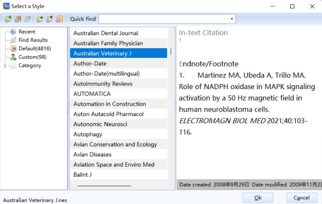Choose the Avian Conservation and Ecology style
The height and width of the screenshot is (204, 322).
(x=118, y=144)
